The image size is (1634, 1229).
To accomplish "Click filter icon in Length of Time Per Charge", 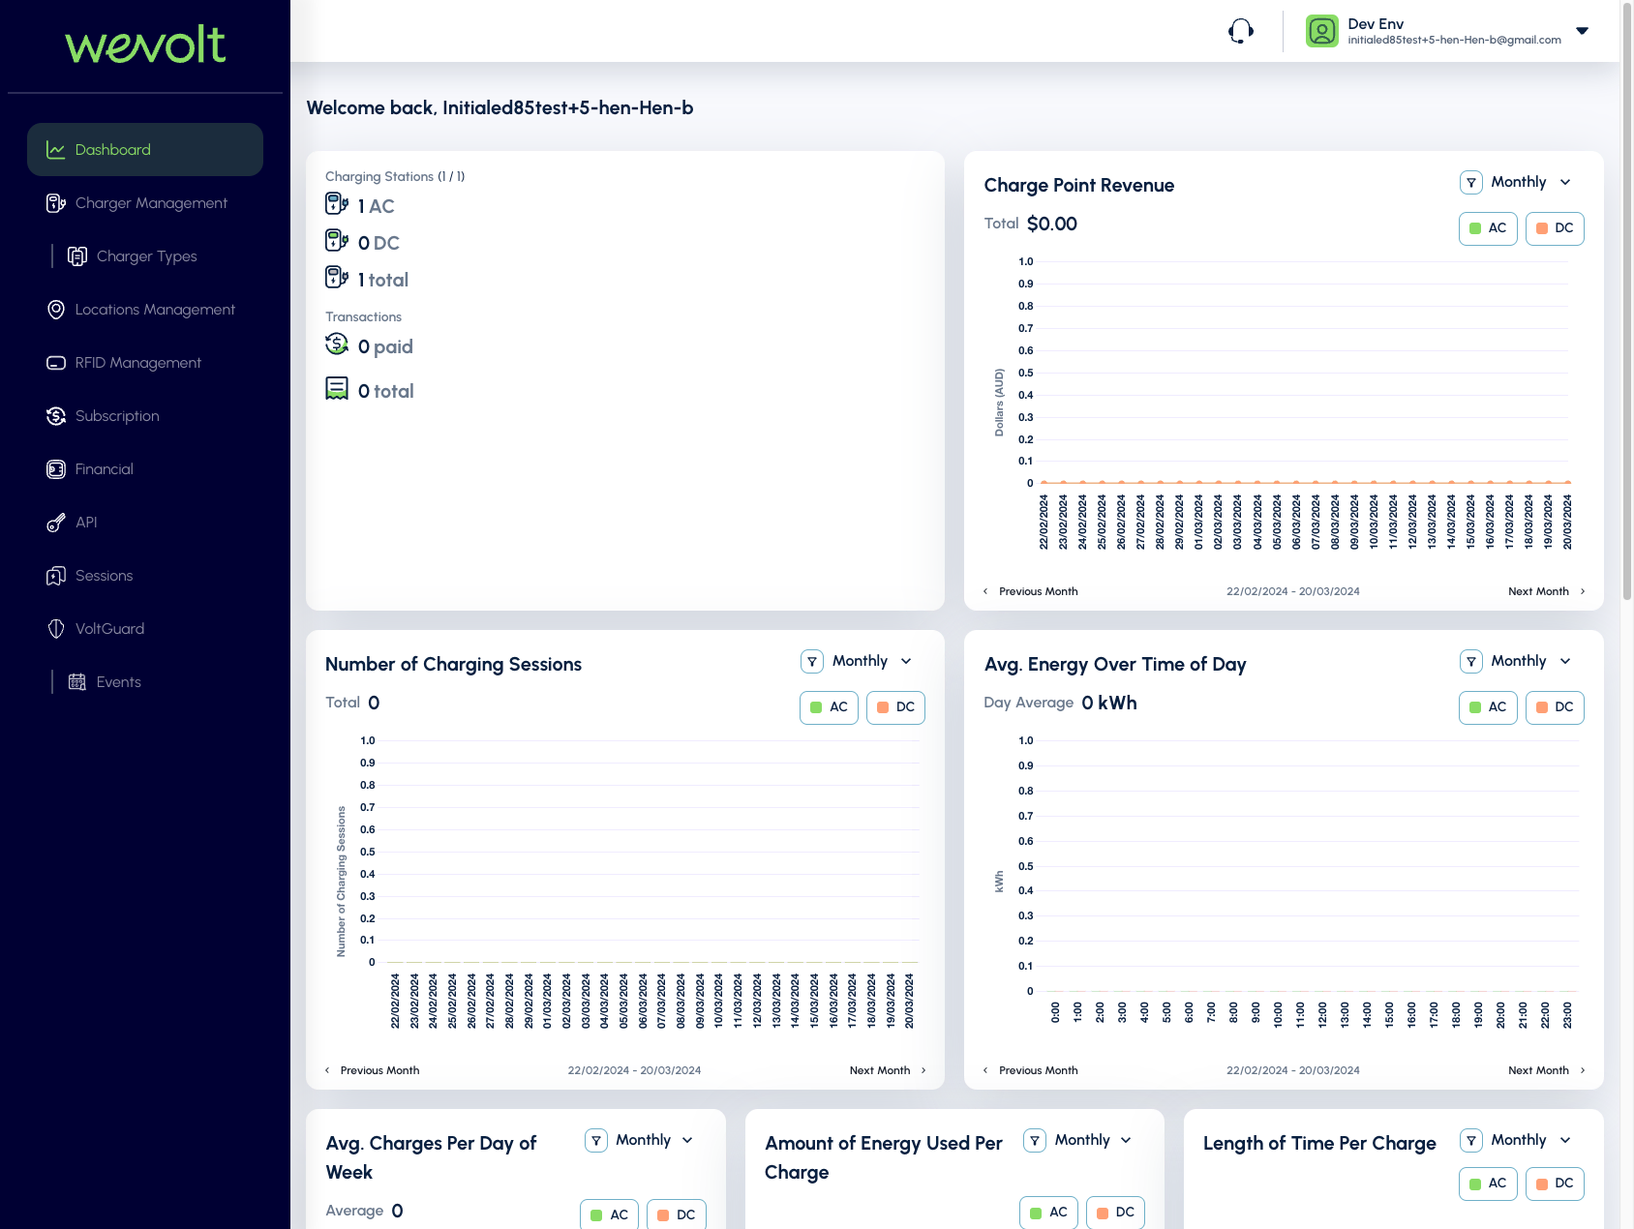I will (1471, 1140).
